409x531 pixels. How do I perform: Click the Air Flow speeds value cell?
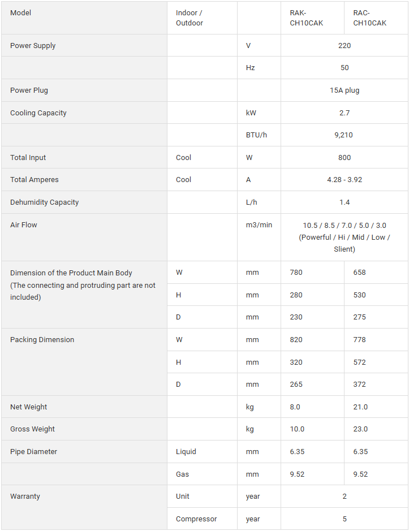[x=345, y=237]
